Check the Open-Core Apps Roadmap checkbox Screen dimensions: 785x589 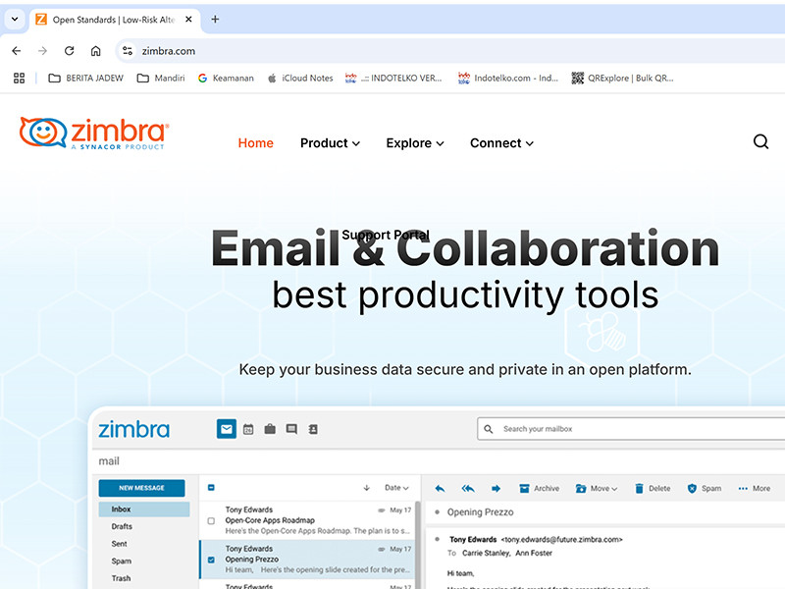tap(210, 522)
